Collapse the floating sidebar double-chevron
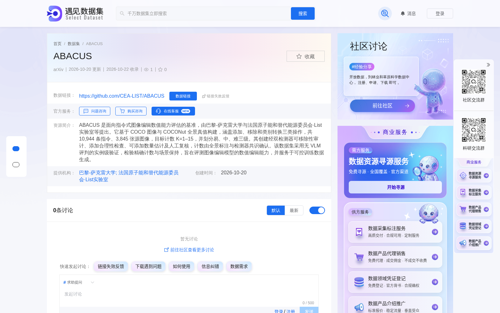500x313 pixels. 488,65
